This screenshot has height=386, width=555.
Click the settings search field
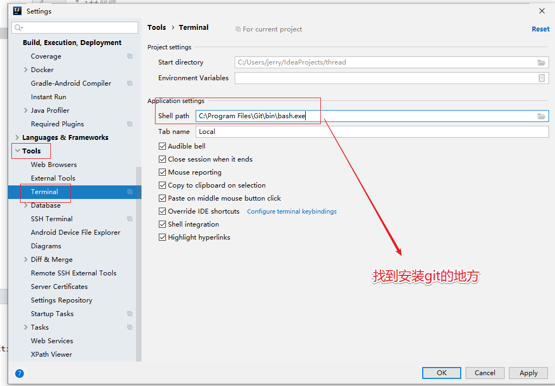click(x=75, y=28)
